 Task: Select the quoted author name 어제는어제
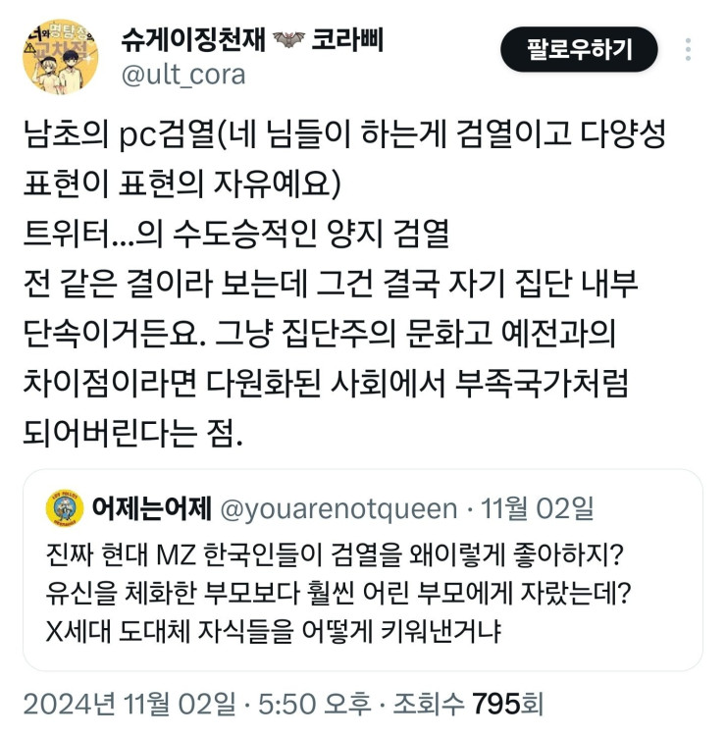151,508
